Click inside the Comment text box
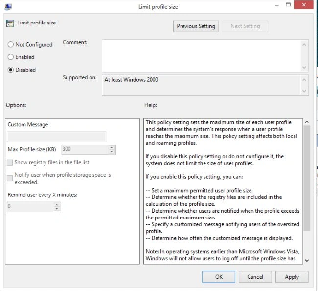Screen dimensions: 318x291 click(201, 56)
